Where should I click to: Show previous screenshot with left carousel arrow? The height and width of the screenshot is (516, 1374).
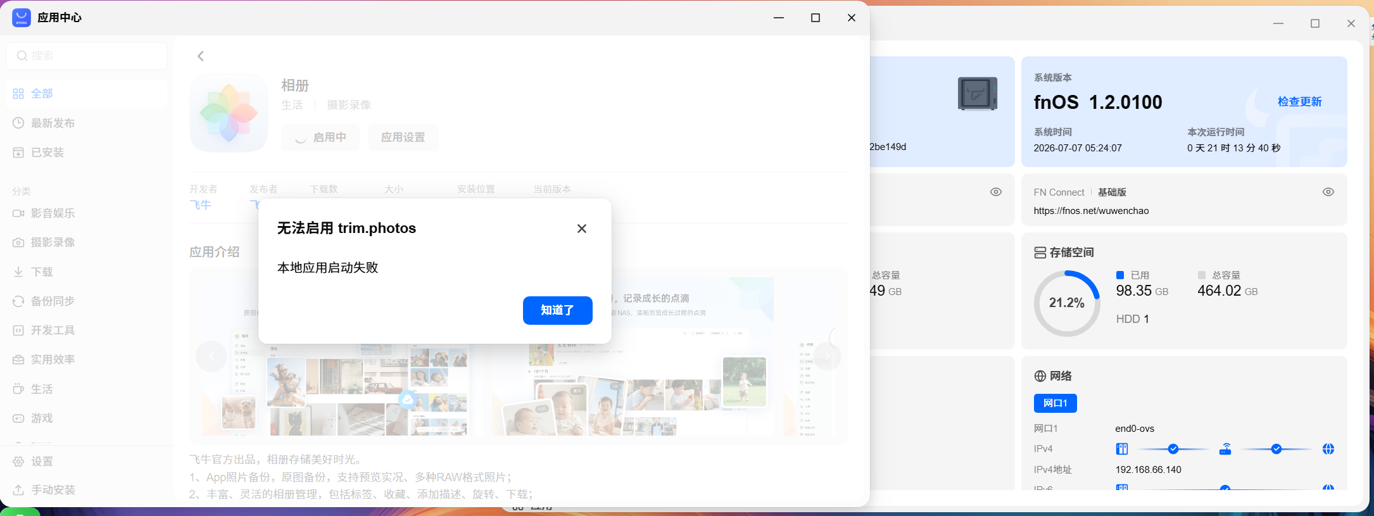pos(211,356)
